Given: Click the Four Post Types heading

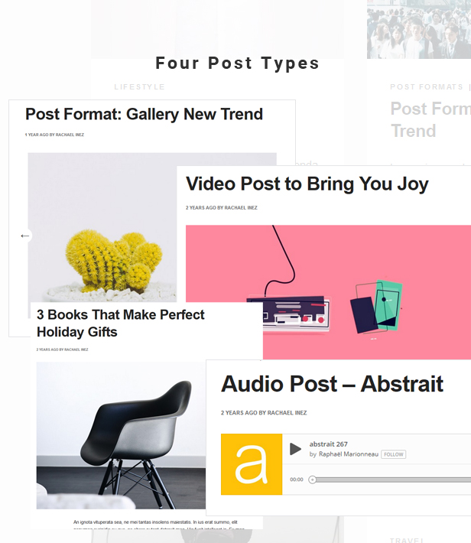Looking at the screenshot, I should (x=237, y=63).
